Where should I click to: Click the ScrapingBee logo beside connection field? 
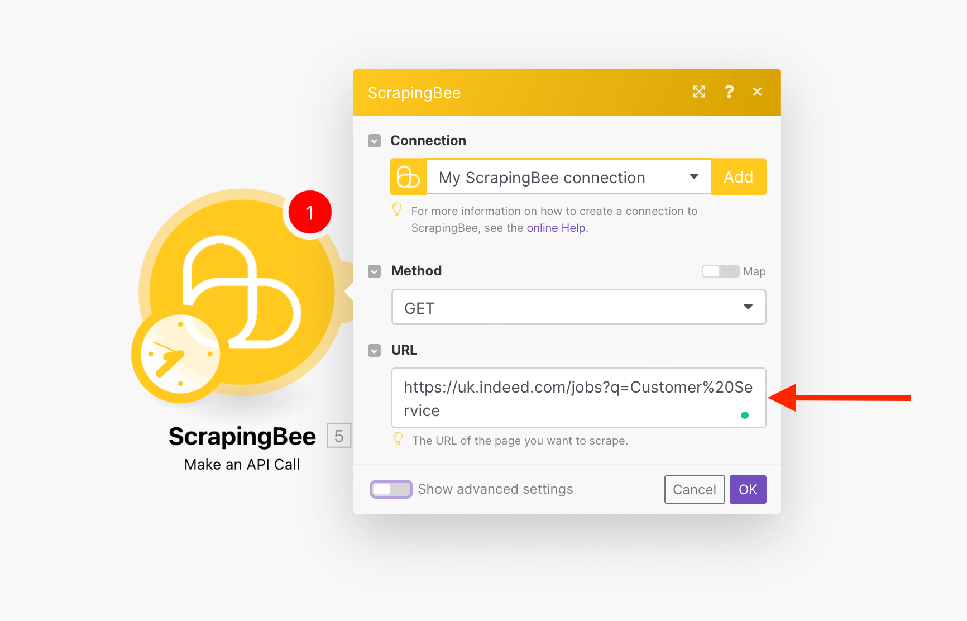click(408, 178)
